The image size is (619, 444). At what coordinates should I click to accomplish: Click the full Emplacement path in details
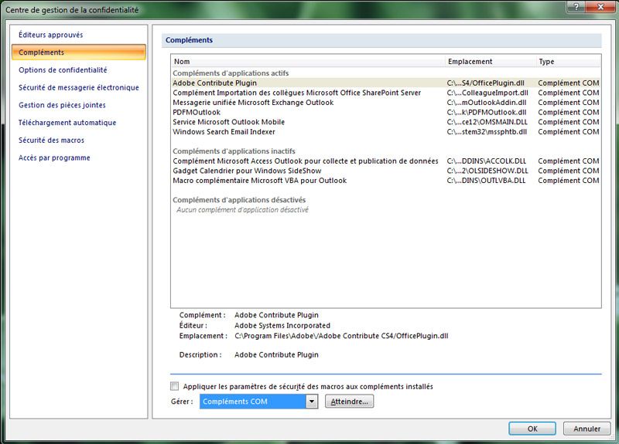(341, 336)
